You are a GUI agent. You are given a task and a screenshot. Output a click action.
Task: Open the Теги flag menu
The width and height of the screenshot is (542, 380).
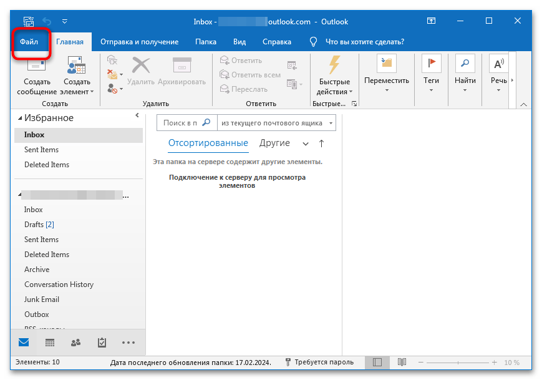(x=431, y=74)
